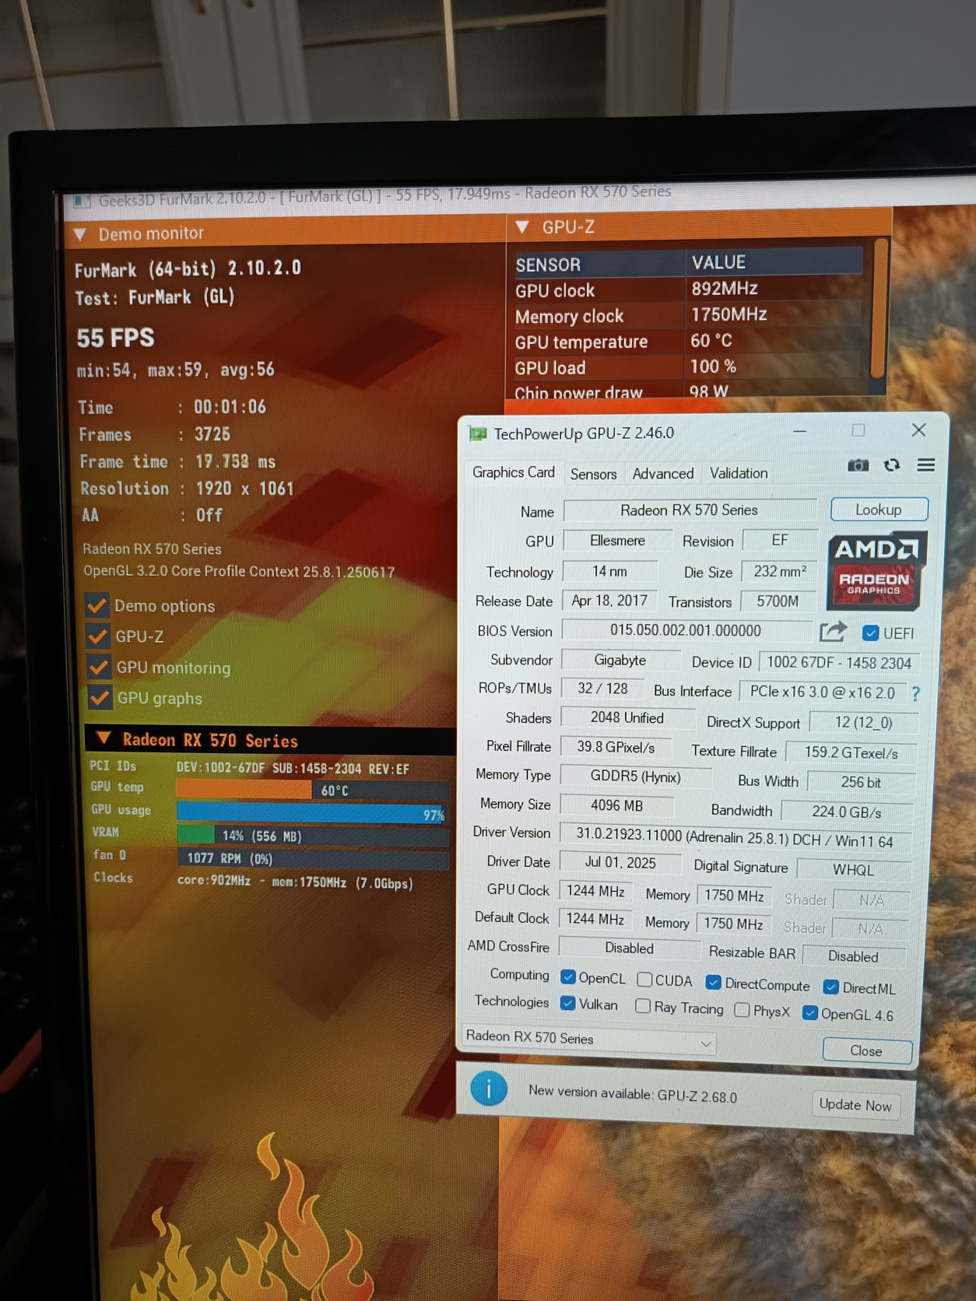976x1301 pixels.
Task: Click the GPU temp 60°C bar
Action: tap(313, 790)
